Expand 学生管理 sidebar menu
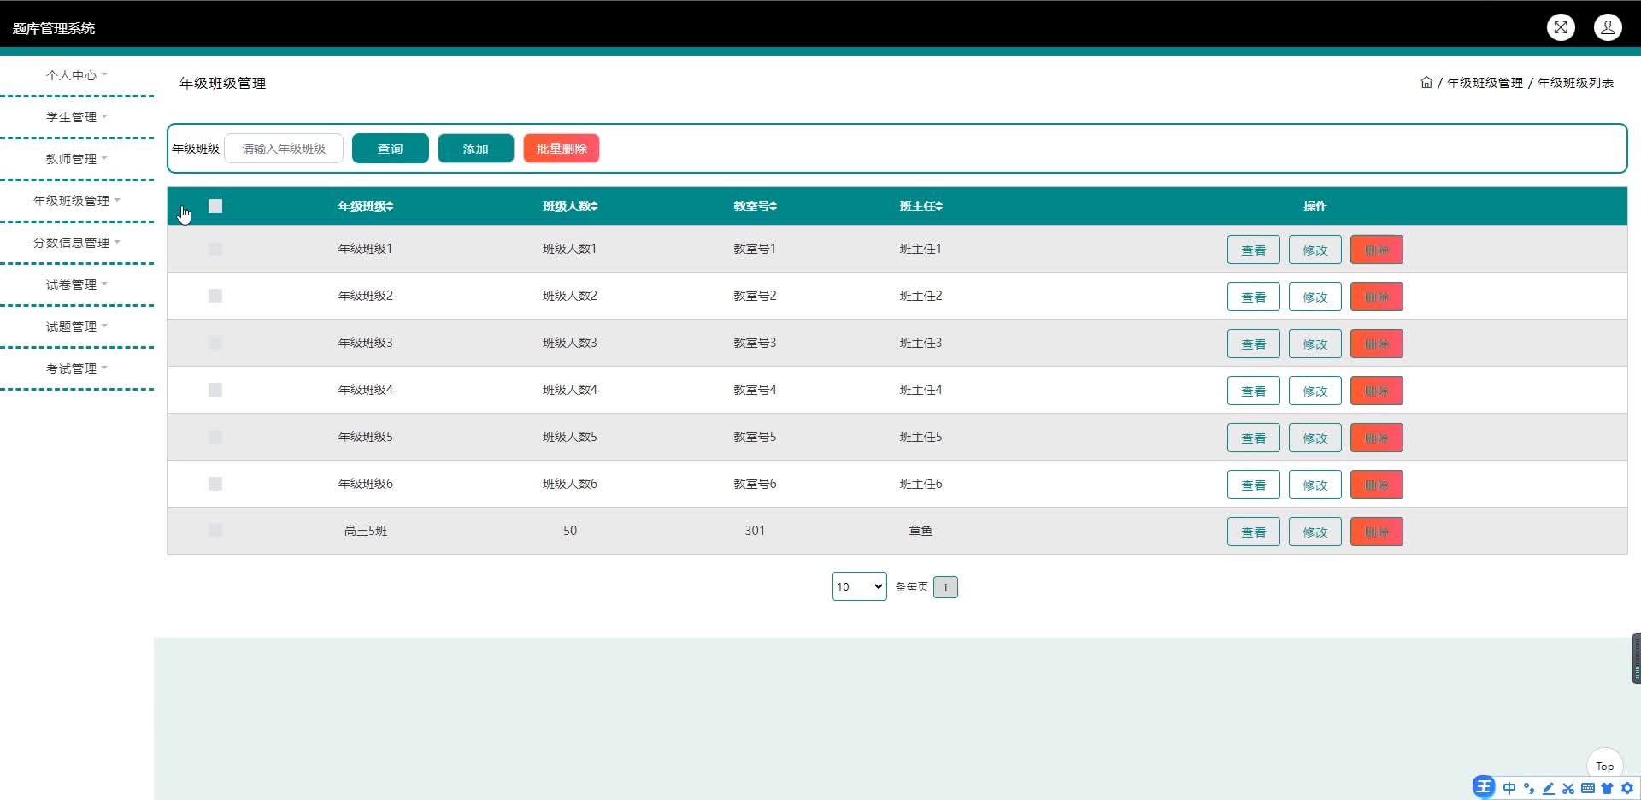This screenshot has height=800, width=1641. [77, 117]
